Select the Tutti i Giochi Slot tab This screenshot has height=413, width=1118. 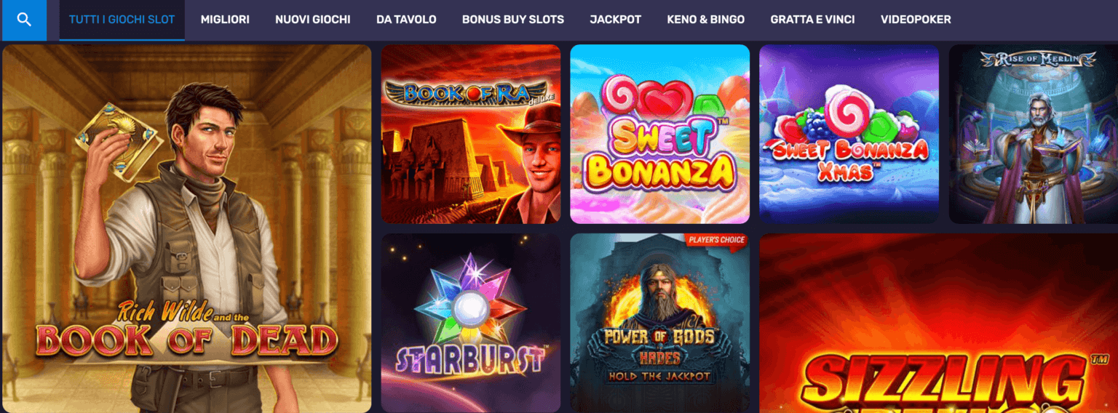click(122, 20)
